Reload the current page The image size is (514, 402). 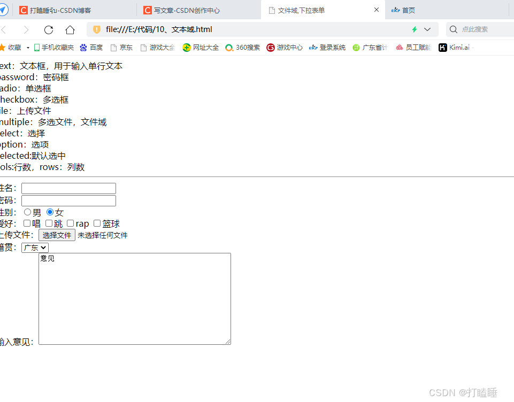[48, 29]
